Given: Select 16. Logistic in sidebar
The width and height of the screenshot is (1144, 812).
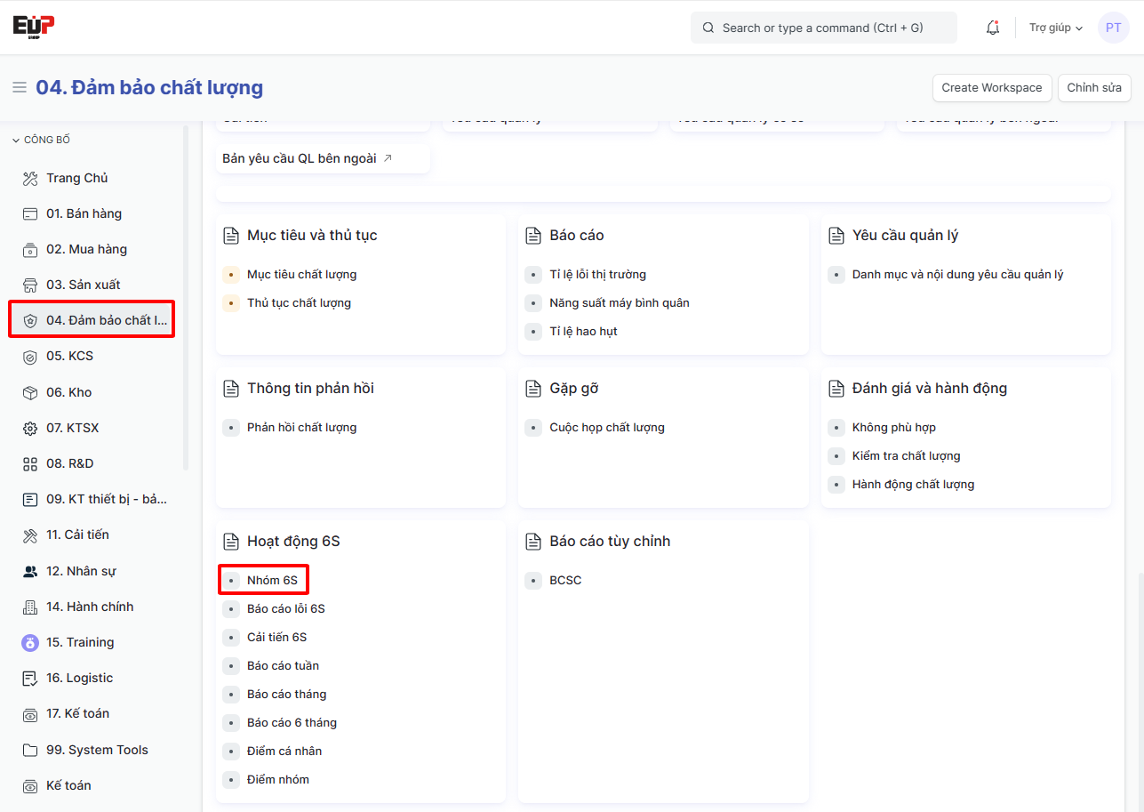Looking at the screenshot, I should point(79,678).
